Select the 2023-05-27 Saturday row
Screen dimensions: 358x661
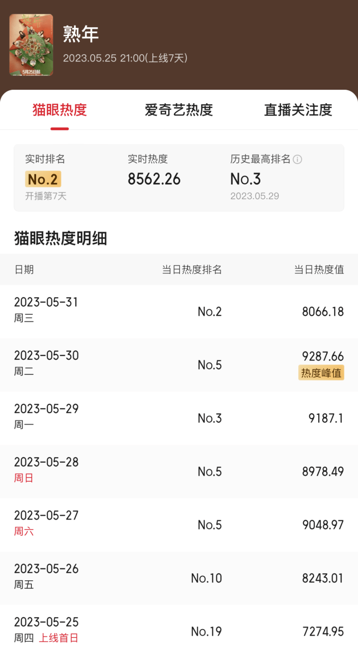(x=179, y=525)
